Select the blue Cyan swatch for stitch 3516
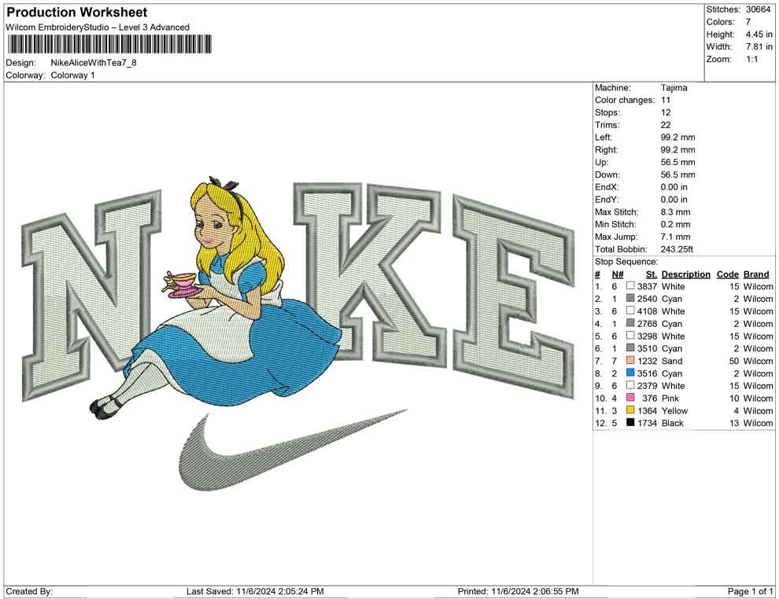Screen dimensions: 779x599 click(x=630, y=373)
